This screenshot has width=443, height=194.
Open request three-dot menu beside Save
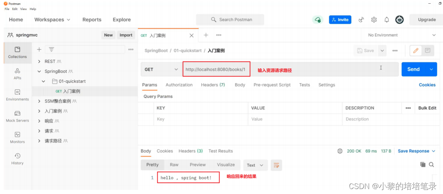[x=395, y=51]
